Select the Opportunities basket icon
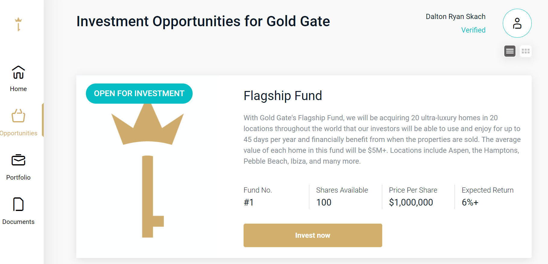The height and width of the screenshot is (264, 548). [18, 116]
